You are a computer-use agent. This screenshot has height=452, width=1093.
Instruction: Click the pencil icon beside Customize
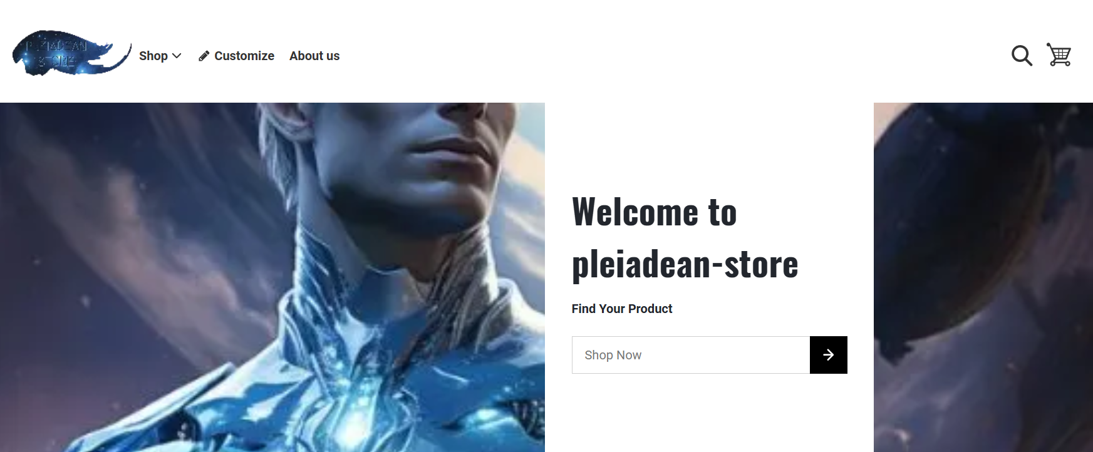tap(204, 56)
